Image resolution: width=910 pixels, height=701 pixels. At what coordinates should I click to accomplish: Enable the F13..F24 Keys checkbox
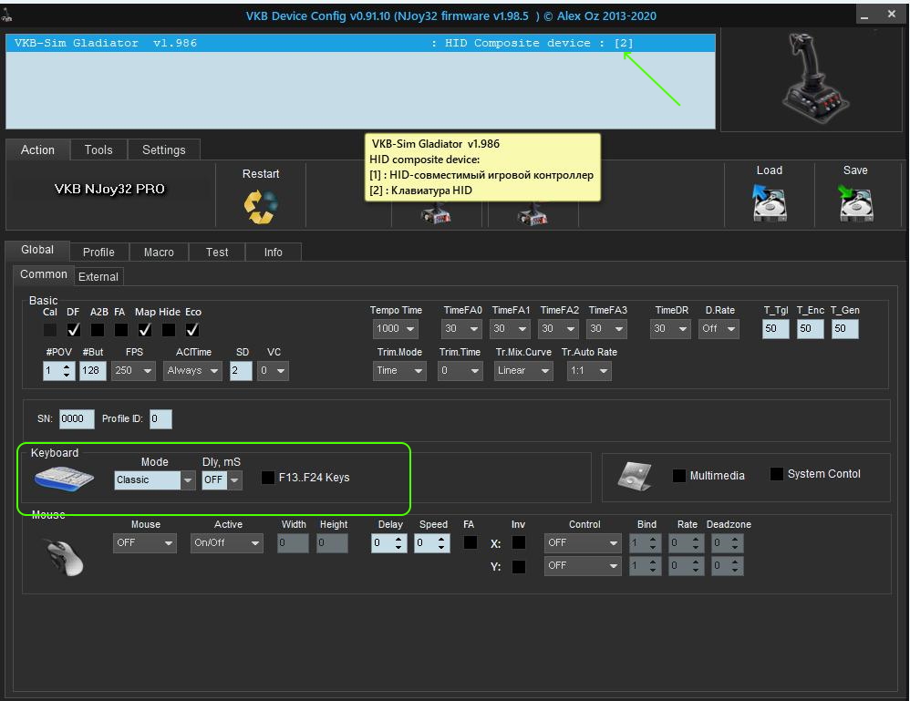point(268,478)
